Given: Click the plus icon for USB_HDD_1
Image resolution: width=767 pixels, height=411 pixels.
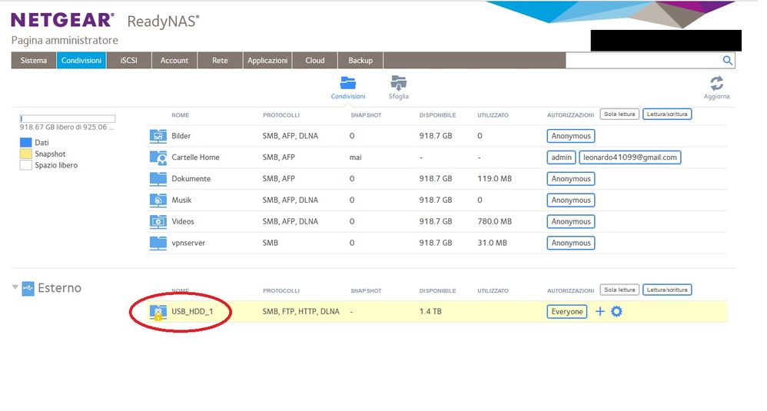Looking at the screenshot, I should coord(599,311).
